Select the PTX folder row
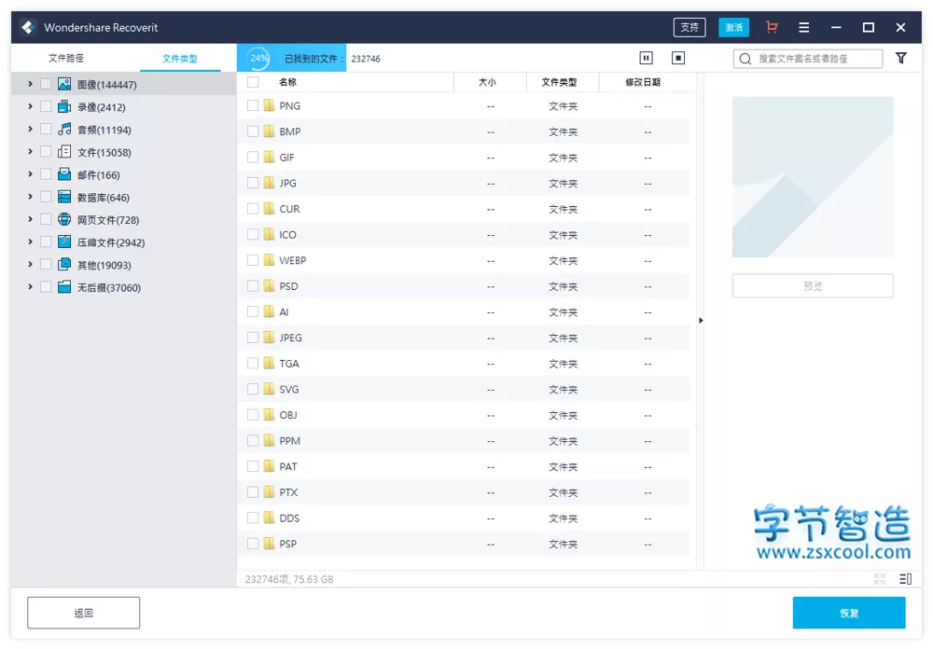This screenshot has width=933, height=649. click(x=463, y=492)
